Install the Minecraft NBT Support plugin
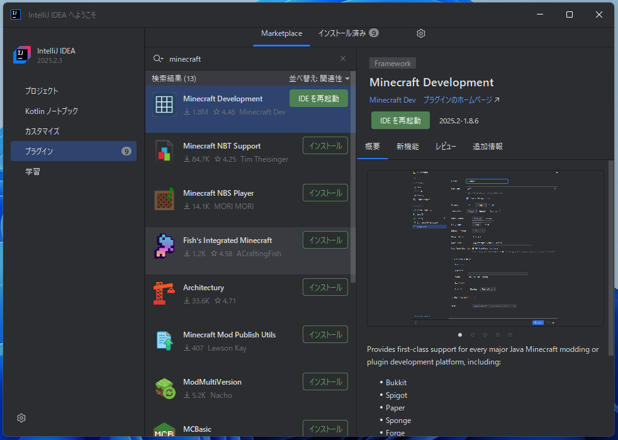This screenshot has height=440, width=618. (325, 145)
